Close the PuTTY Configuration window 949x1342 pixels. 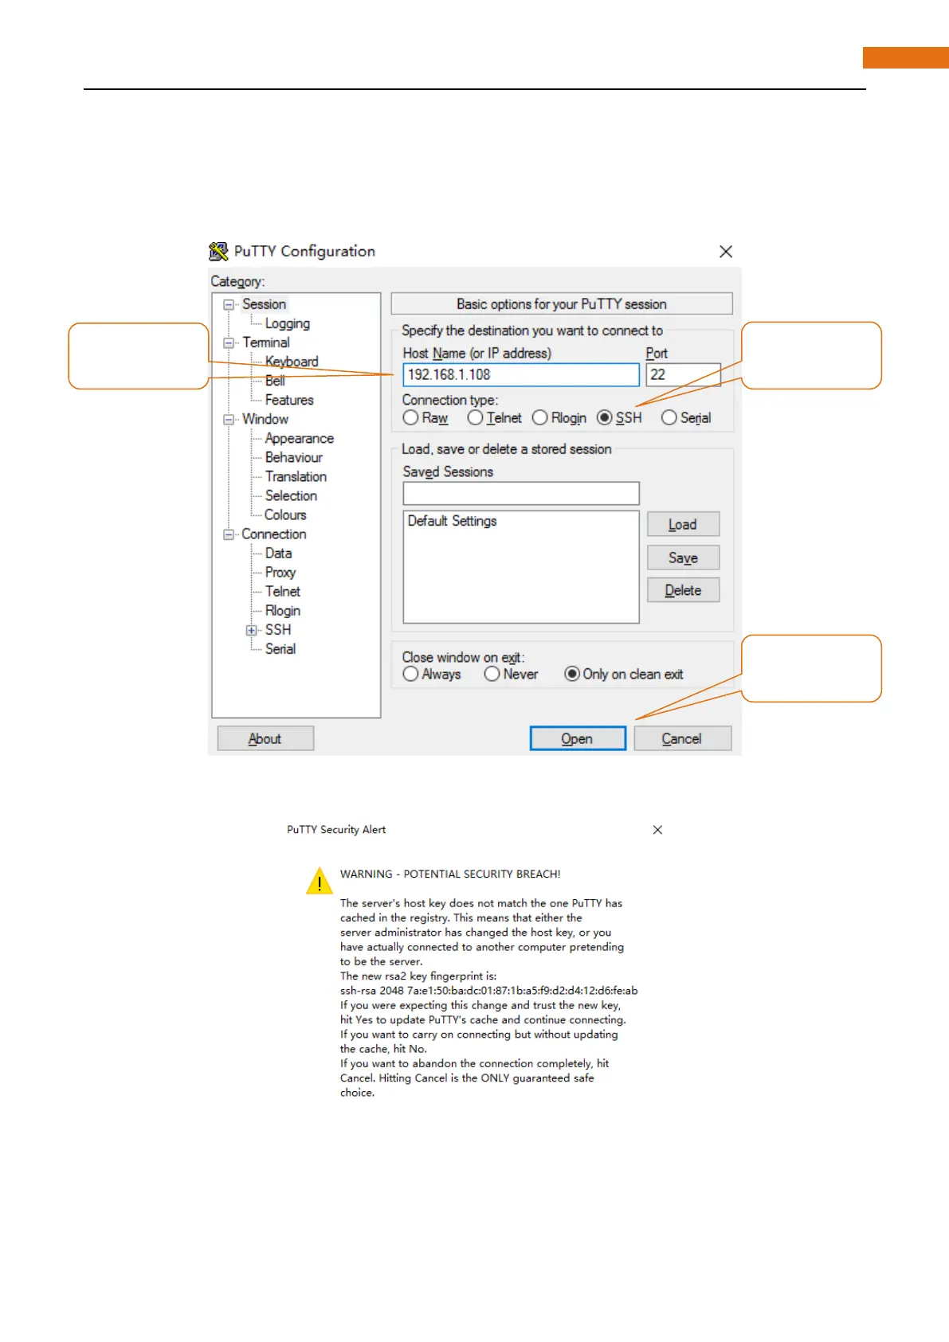click(x=726, y=252)
